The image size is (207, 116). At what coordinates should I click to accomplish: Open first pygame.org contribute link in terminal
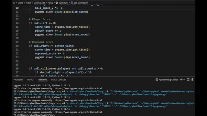point(78,88)
